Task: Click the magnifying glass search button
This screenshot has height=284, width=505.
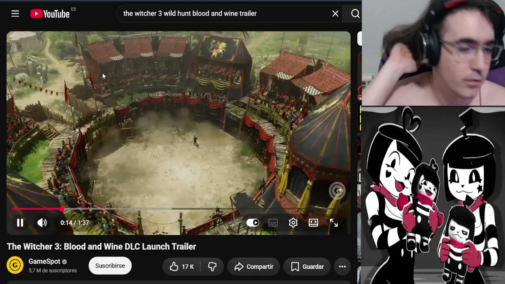Action: [x=355, y=14]
